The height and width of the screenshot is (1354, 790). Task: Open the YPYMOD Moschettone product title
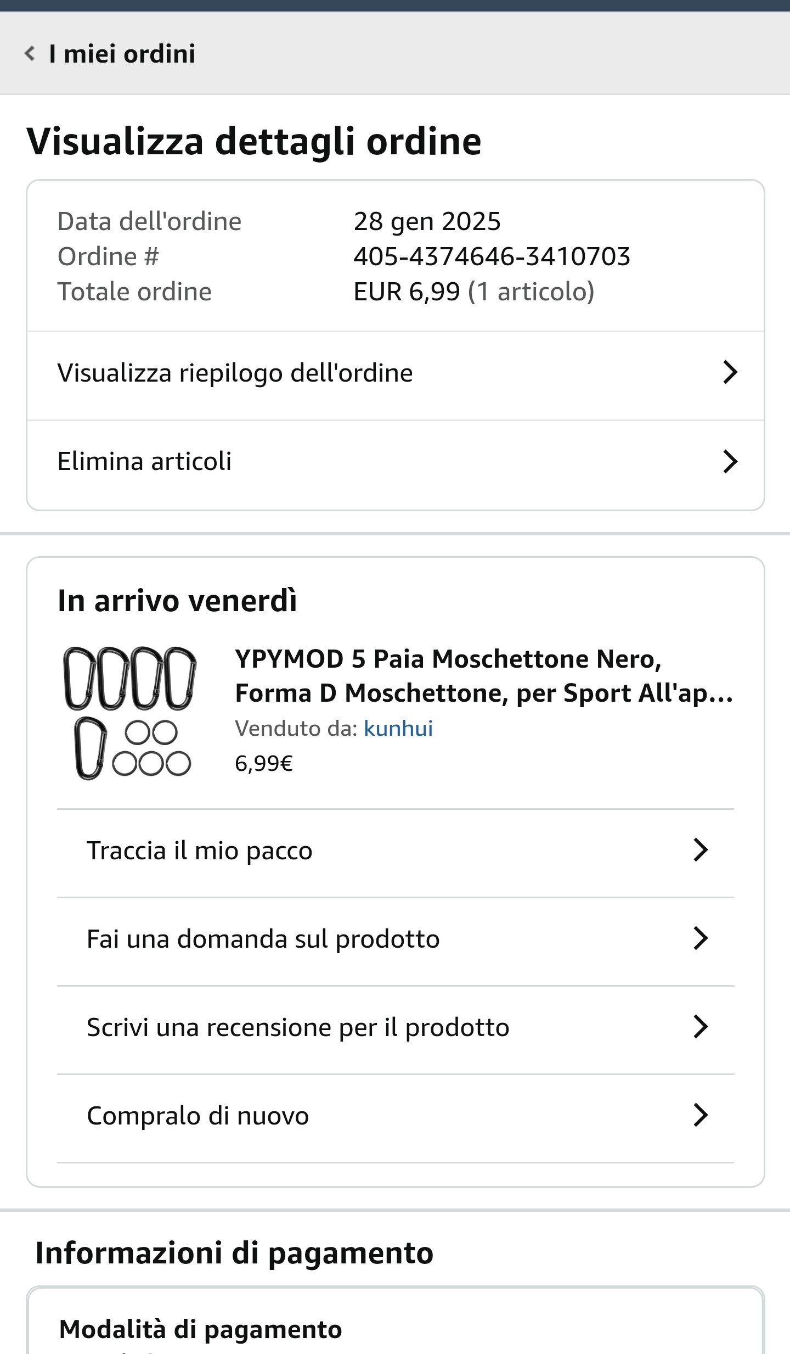[483, 676]
